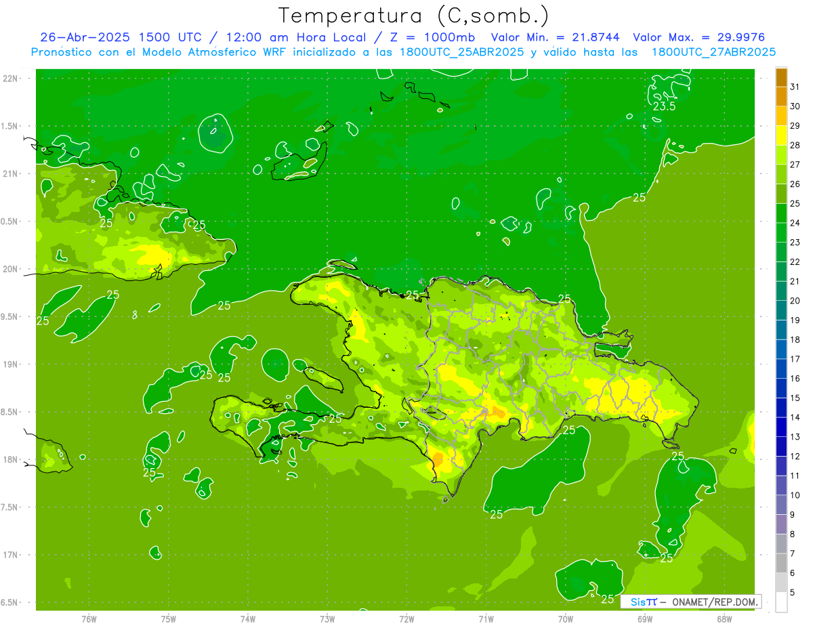This screenshot has width=813, height=628.
Task: Click the title "Temperatura (C,somb.)"
Action: (x=414, y=16)
